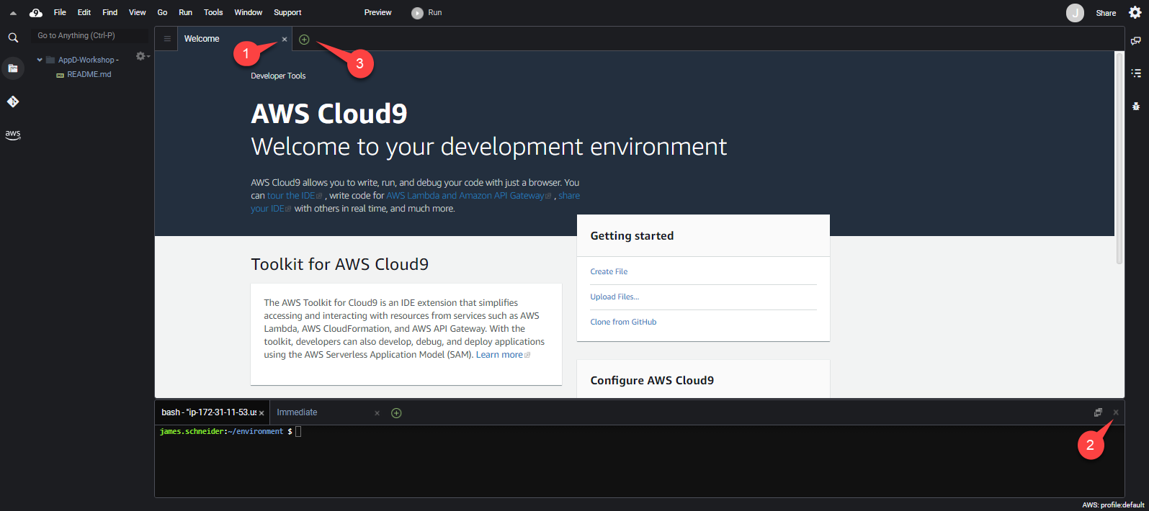The height and width of the screenshot is (511, 1149).
Task: Open the AWS Toolkit explorer icon
Action: (13, 134)
